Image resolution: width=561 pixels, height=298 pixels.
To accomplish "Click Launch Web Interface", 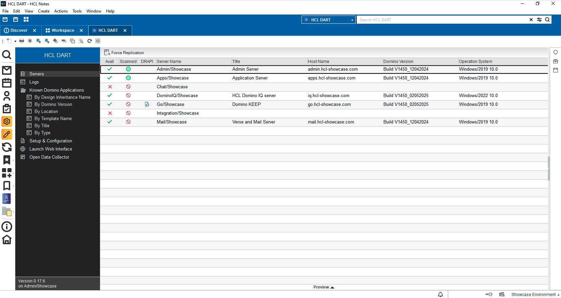I will [x=51, y=149].
